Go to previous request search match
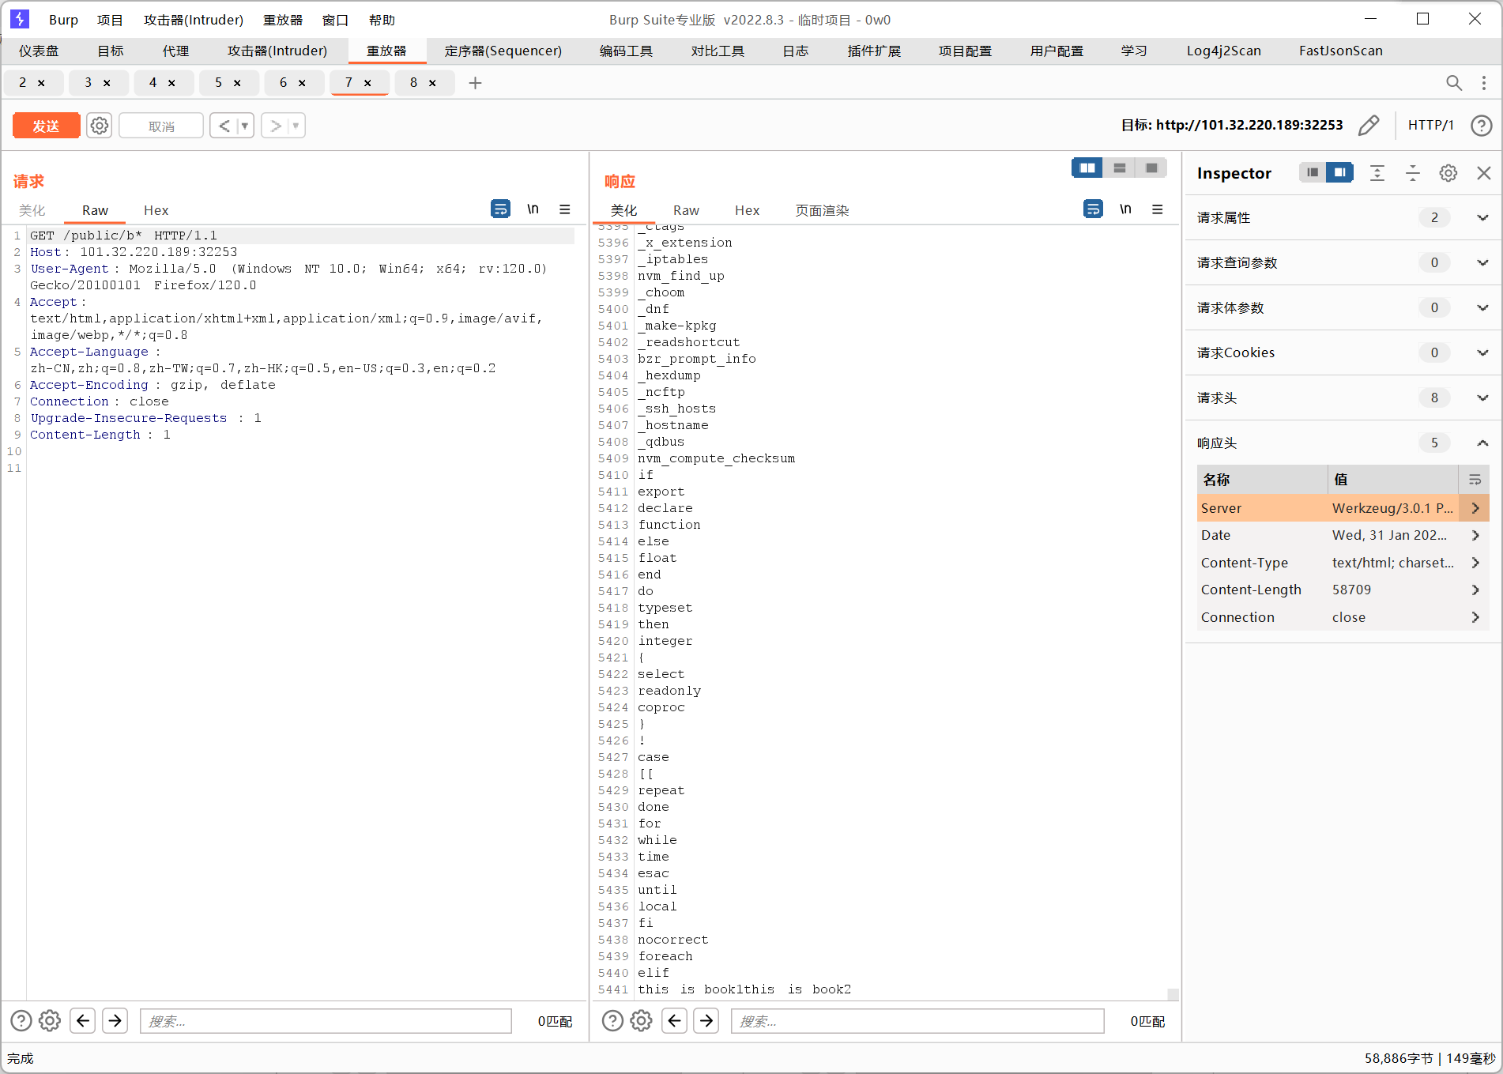Image resolution: width=1503 pixels, height=1074 pixels. coord(83,1021)
